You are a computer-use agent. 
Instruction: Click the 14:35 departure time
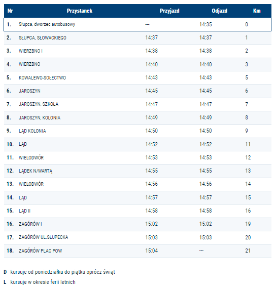pos(205,24)
